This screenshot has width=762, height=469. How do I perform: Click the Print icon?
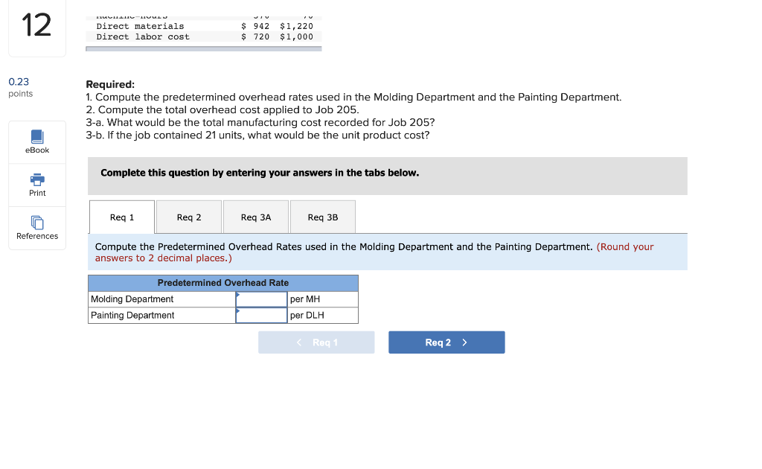point(37,179)
